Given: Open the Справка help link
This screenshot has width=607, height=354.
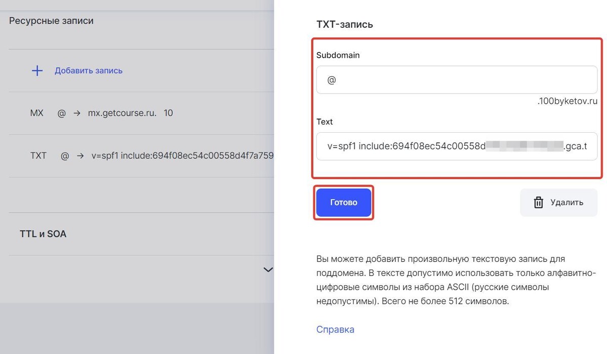Looking at the screenshot, I should [335, 329].
